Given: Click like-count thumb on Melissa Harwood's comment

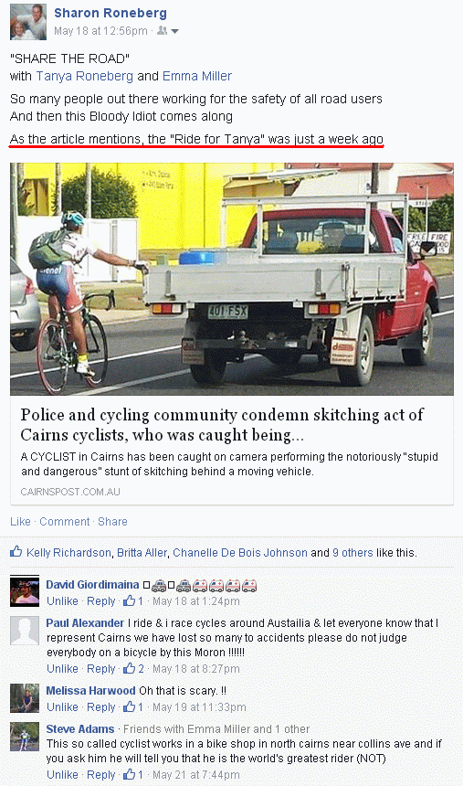Looking at the screenshot, I should (130, 706).
